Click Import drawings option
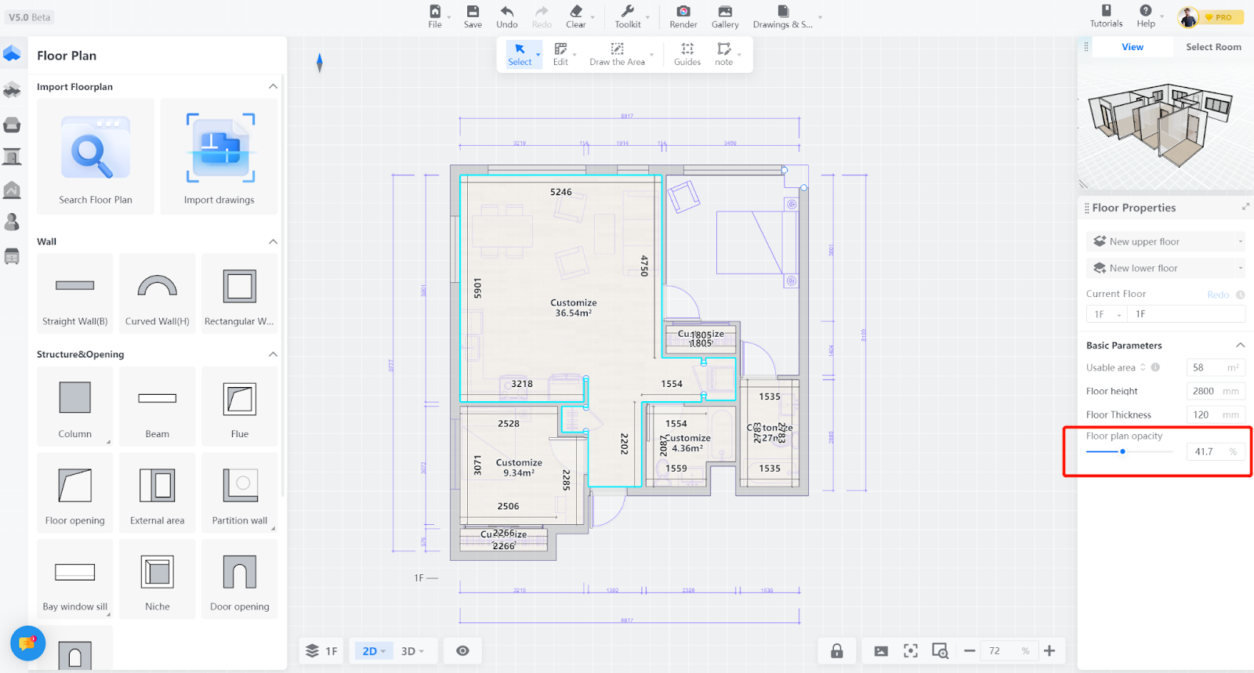The width and height of the screenshot is (1254, 673). pyautogui.click(x=219, y=156)
